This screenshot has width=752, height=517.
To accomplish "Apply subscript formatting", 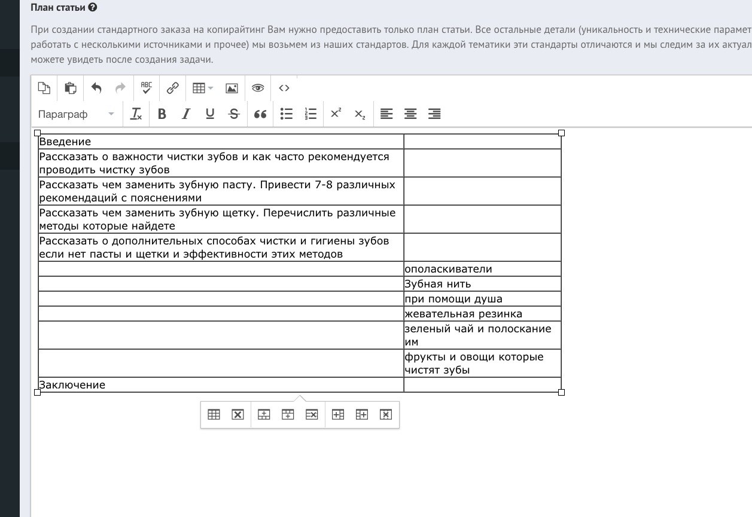I will 360,114.
